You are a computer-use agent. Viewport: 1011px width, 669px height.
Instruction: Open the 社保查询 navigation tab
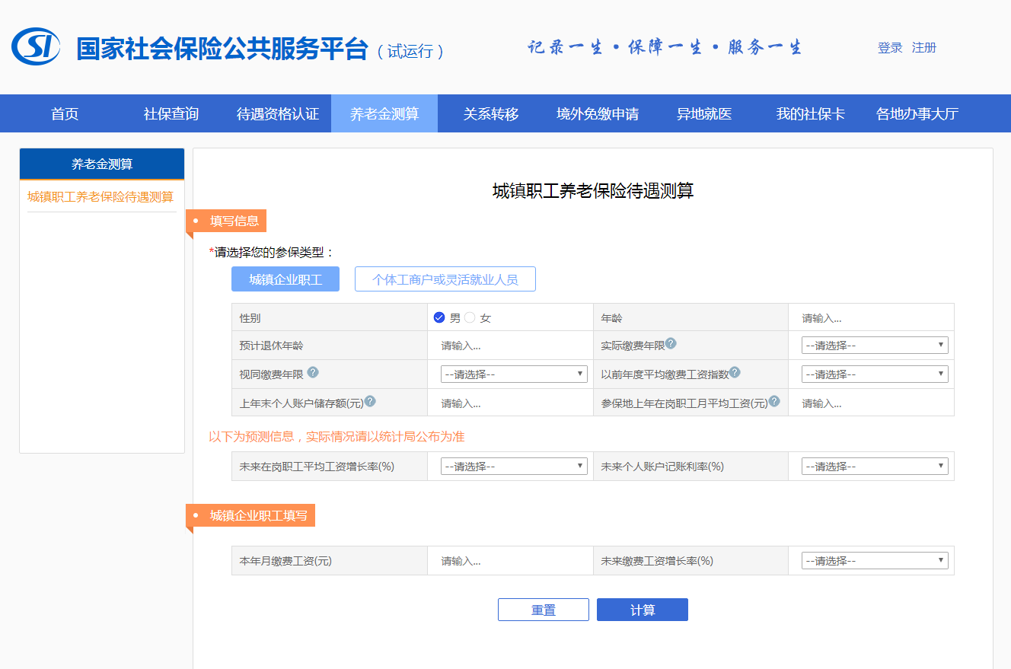tap(171, 114)
